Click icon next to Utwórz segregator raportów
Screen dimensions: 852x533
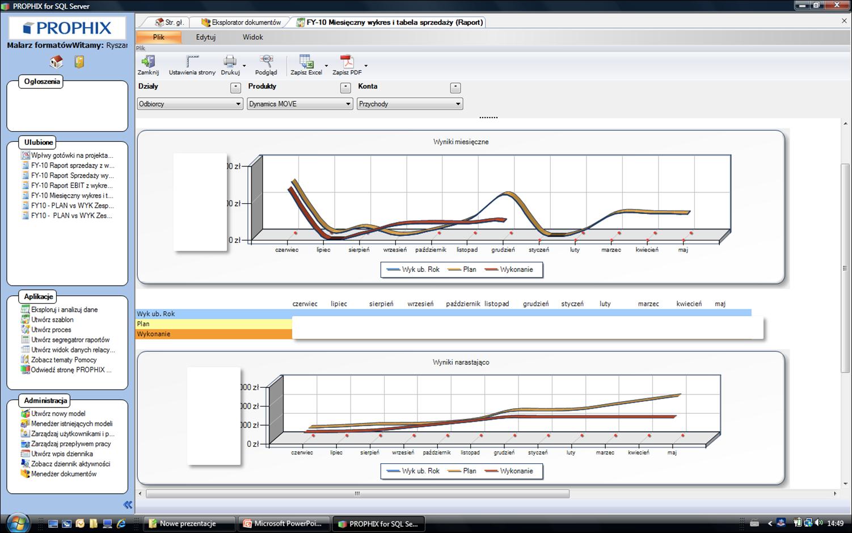point(25,339)
